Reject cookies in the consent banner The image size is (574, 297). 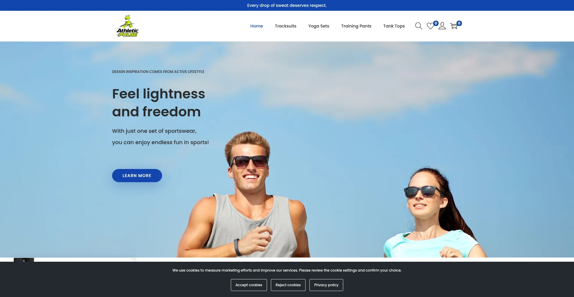288,285
